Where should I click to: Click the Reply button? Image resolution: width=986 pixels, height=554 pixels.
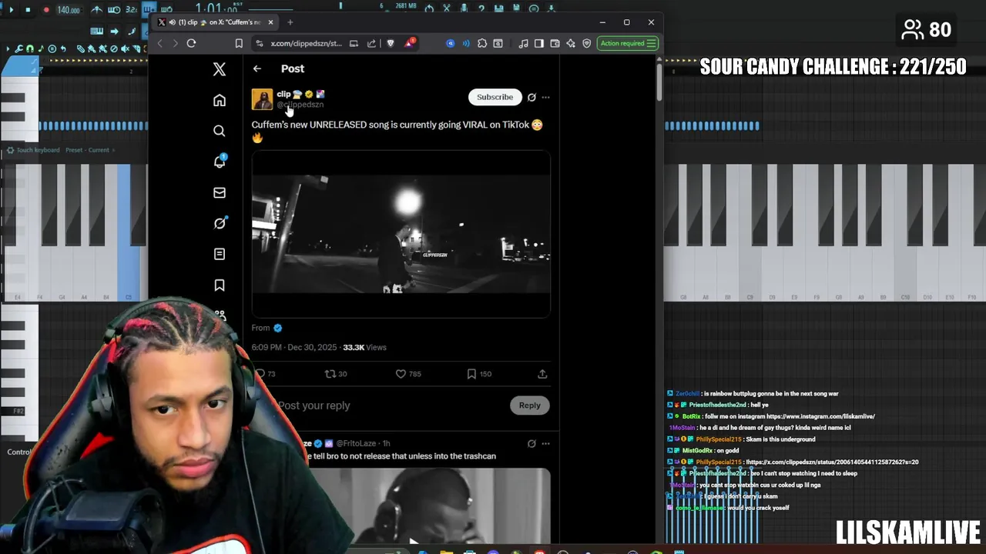[x=529, y=405]
